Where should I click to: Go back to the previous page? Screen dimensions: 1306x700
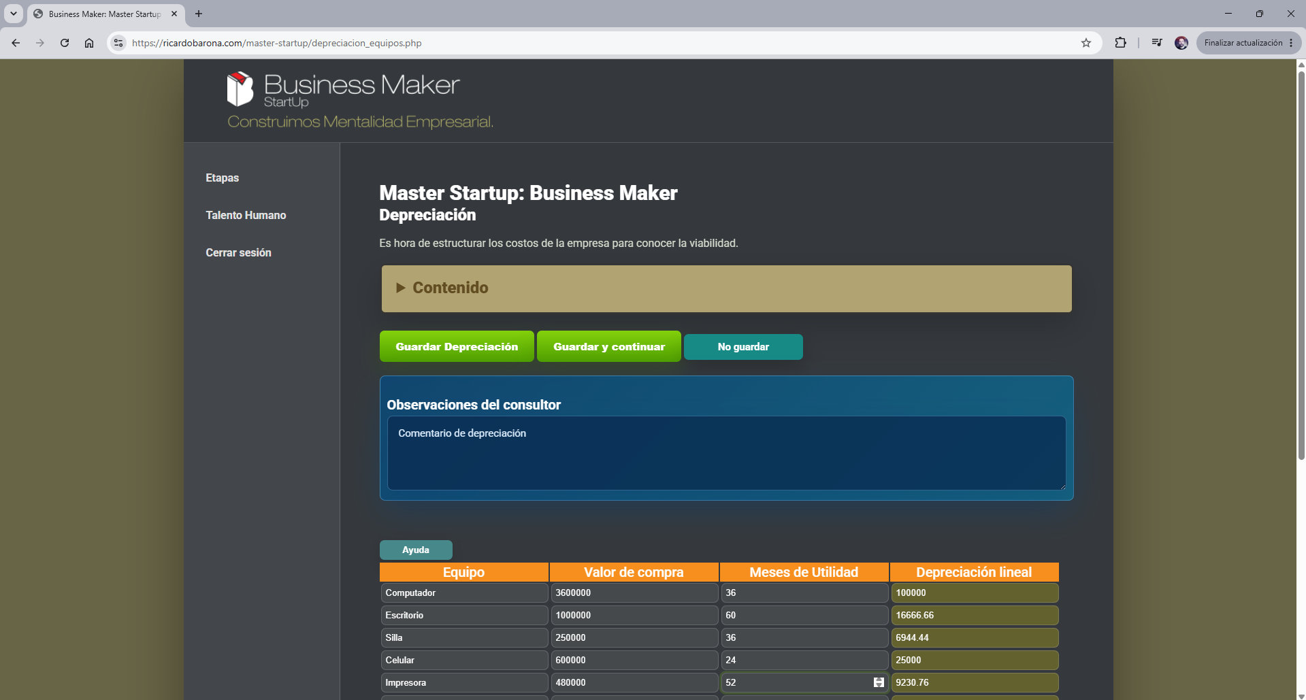click(16, 43)
